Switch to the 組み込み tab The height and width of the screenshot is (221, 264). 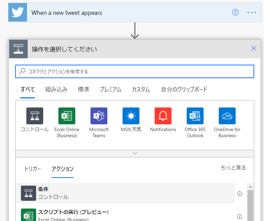pos(56,89)
